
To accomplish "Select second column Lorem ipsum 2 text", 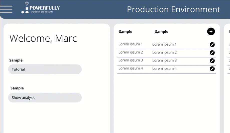I will (x=164, y=53).
